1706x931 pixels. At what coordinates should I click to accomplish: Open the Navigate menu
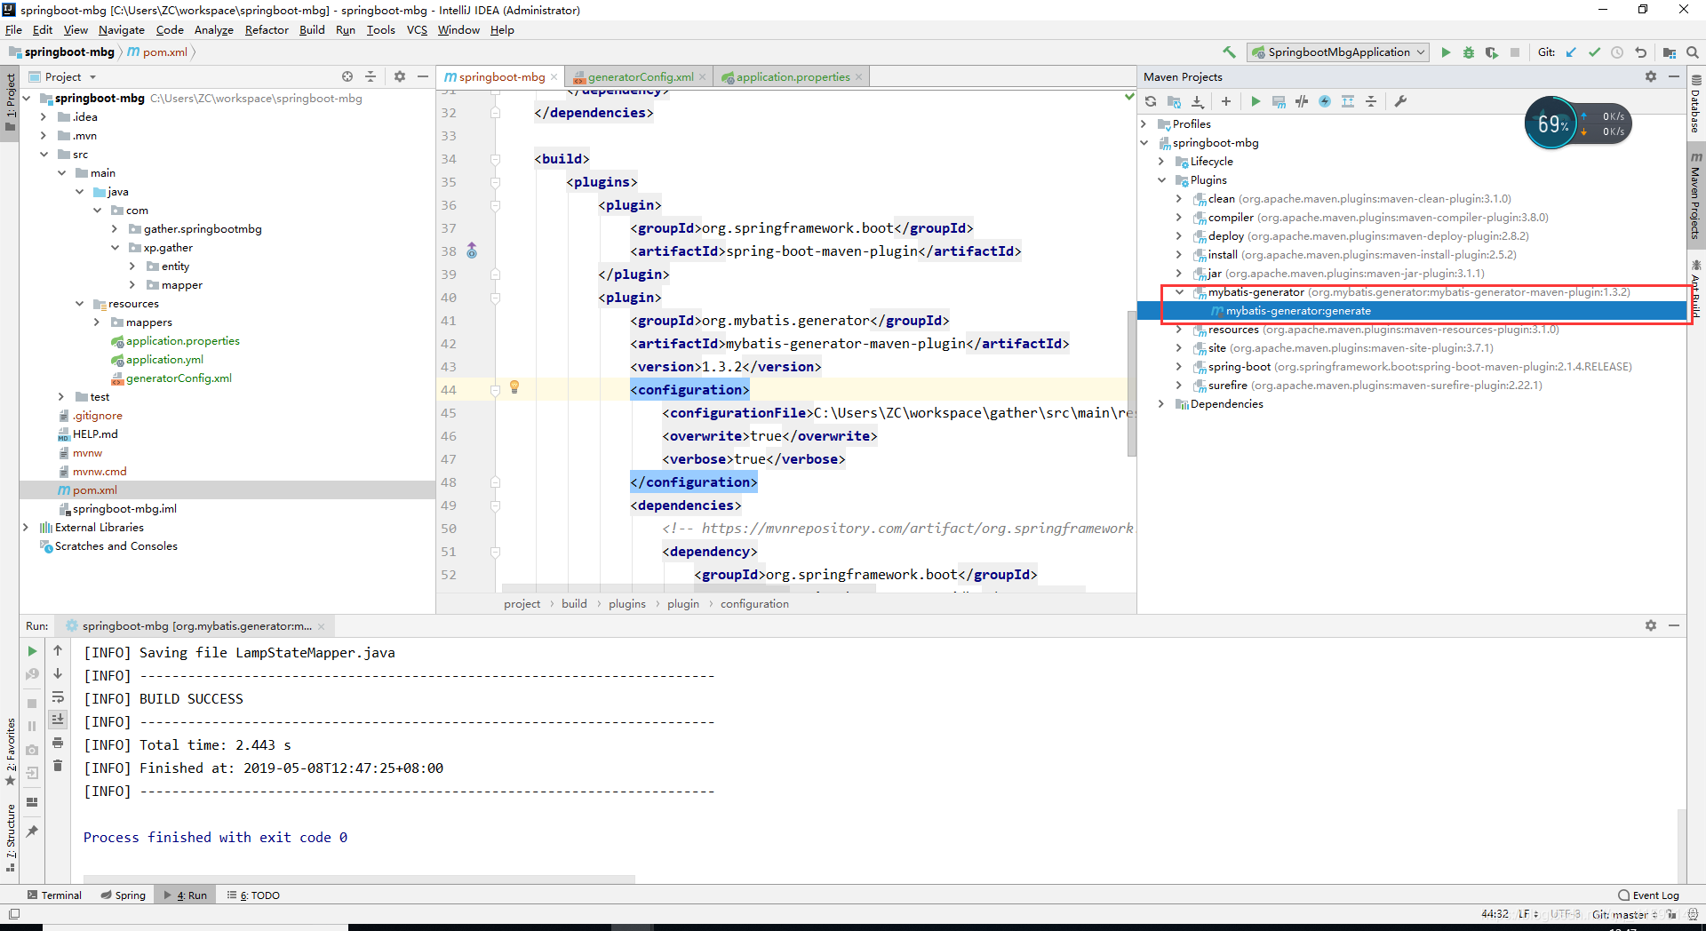[121, 30]
